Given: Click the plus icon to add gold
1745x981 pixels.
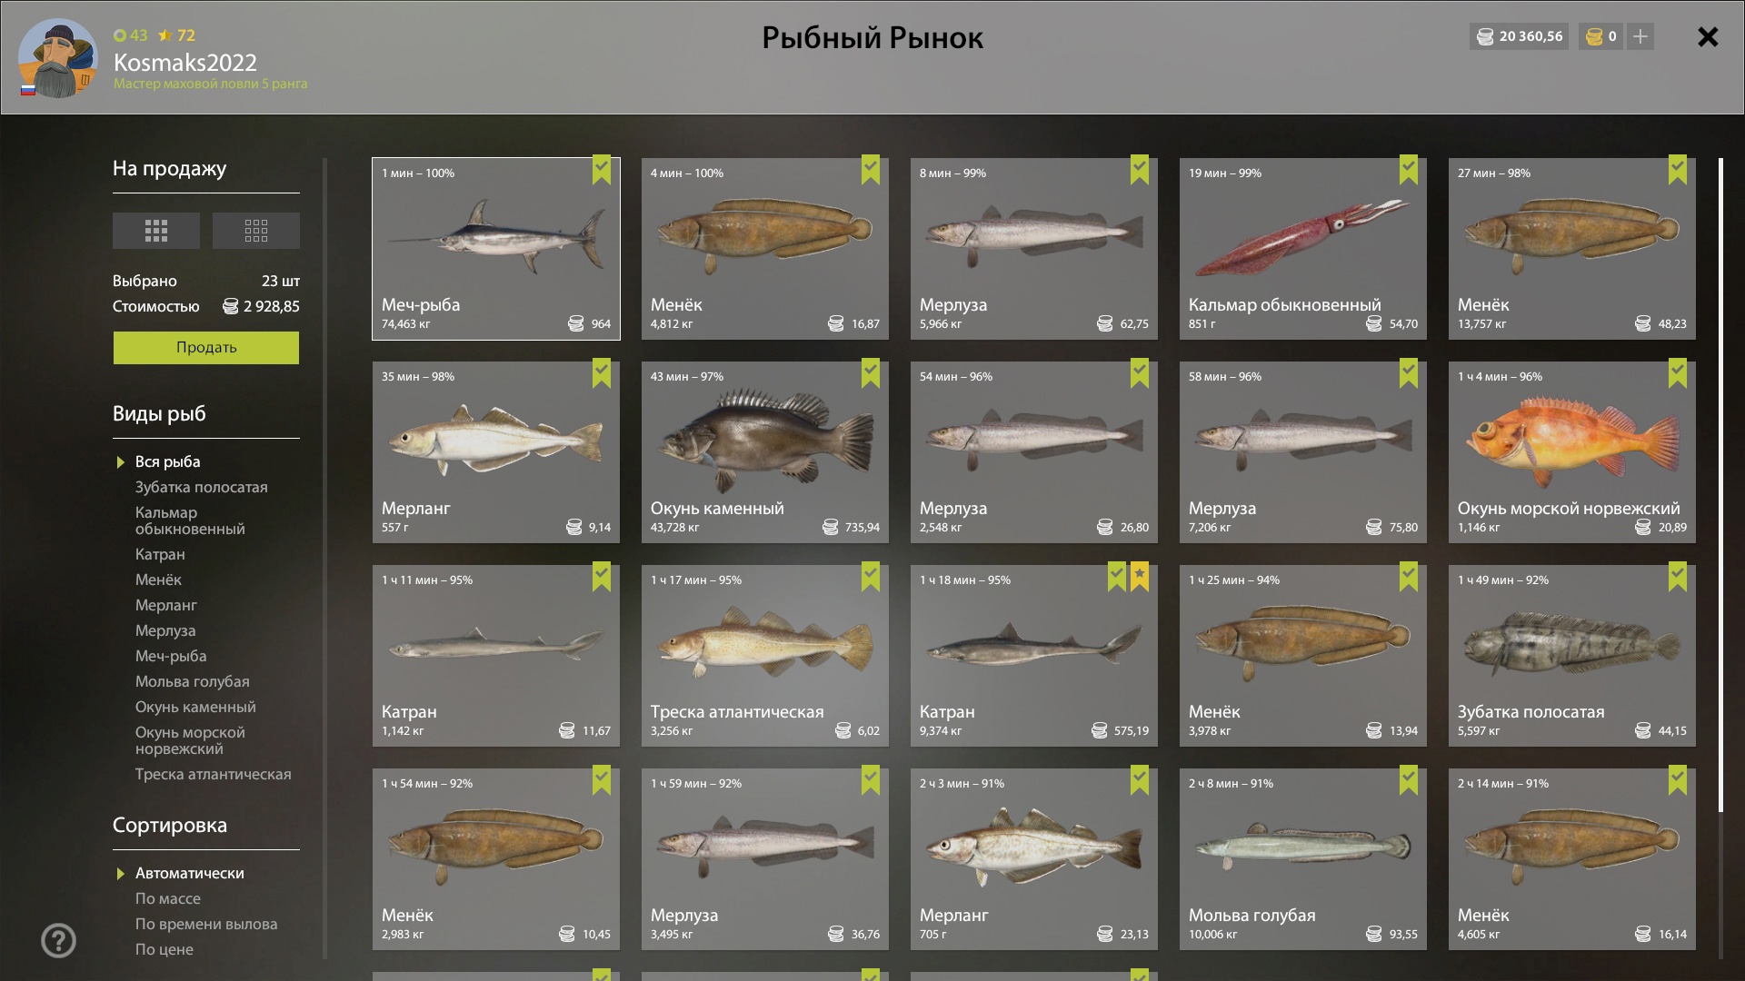Looking at the screenshot, I should click(x=1640, y=36).
